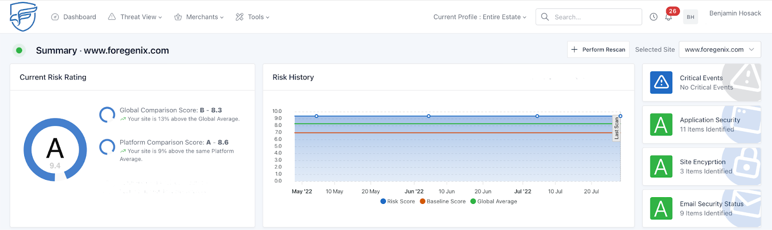
Task: Click Email Security Status grade A icon
Action: [x=661, y=208]
